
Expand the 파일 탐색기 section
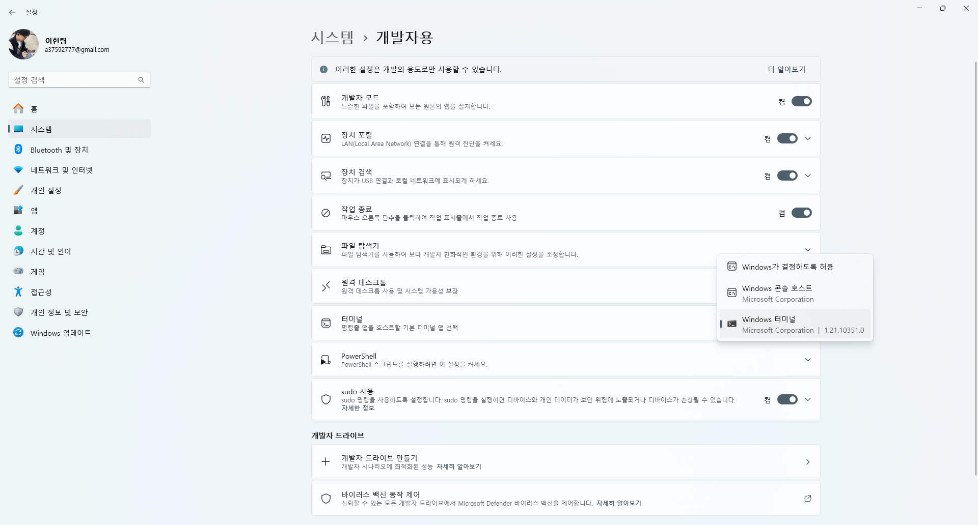pos(808,249)
